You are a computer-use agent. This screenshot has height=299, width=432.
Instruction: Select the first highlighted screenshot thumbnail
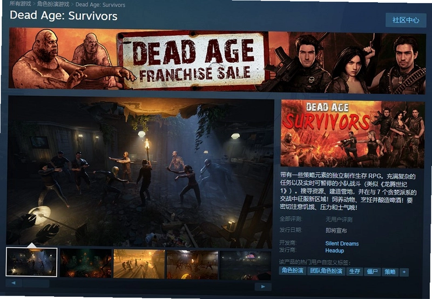(x=32, y=262)
